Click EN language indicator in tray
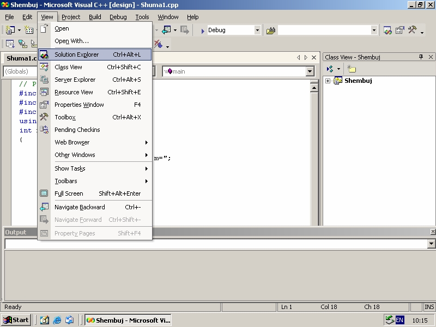 tap(399, 320)
